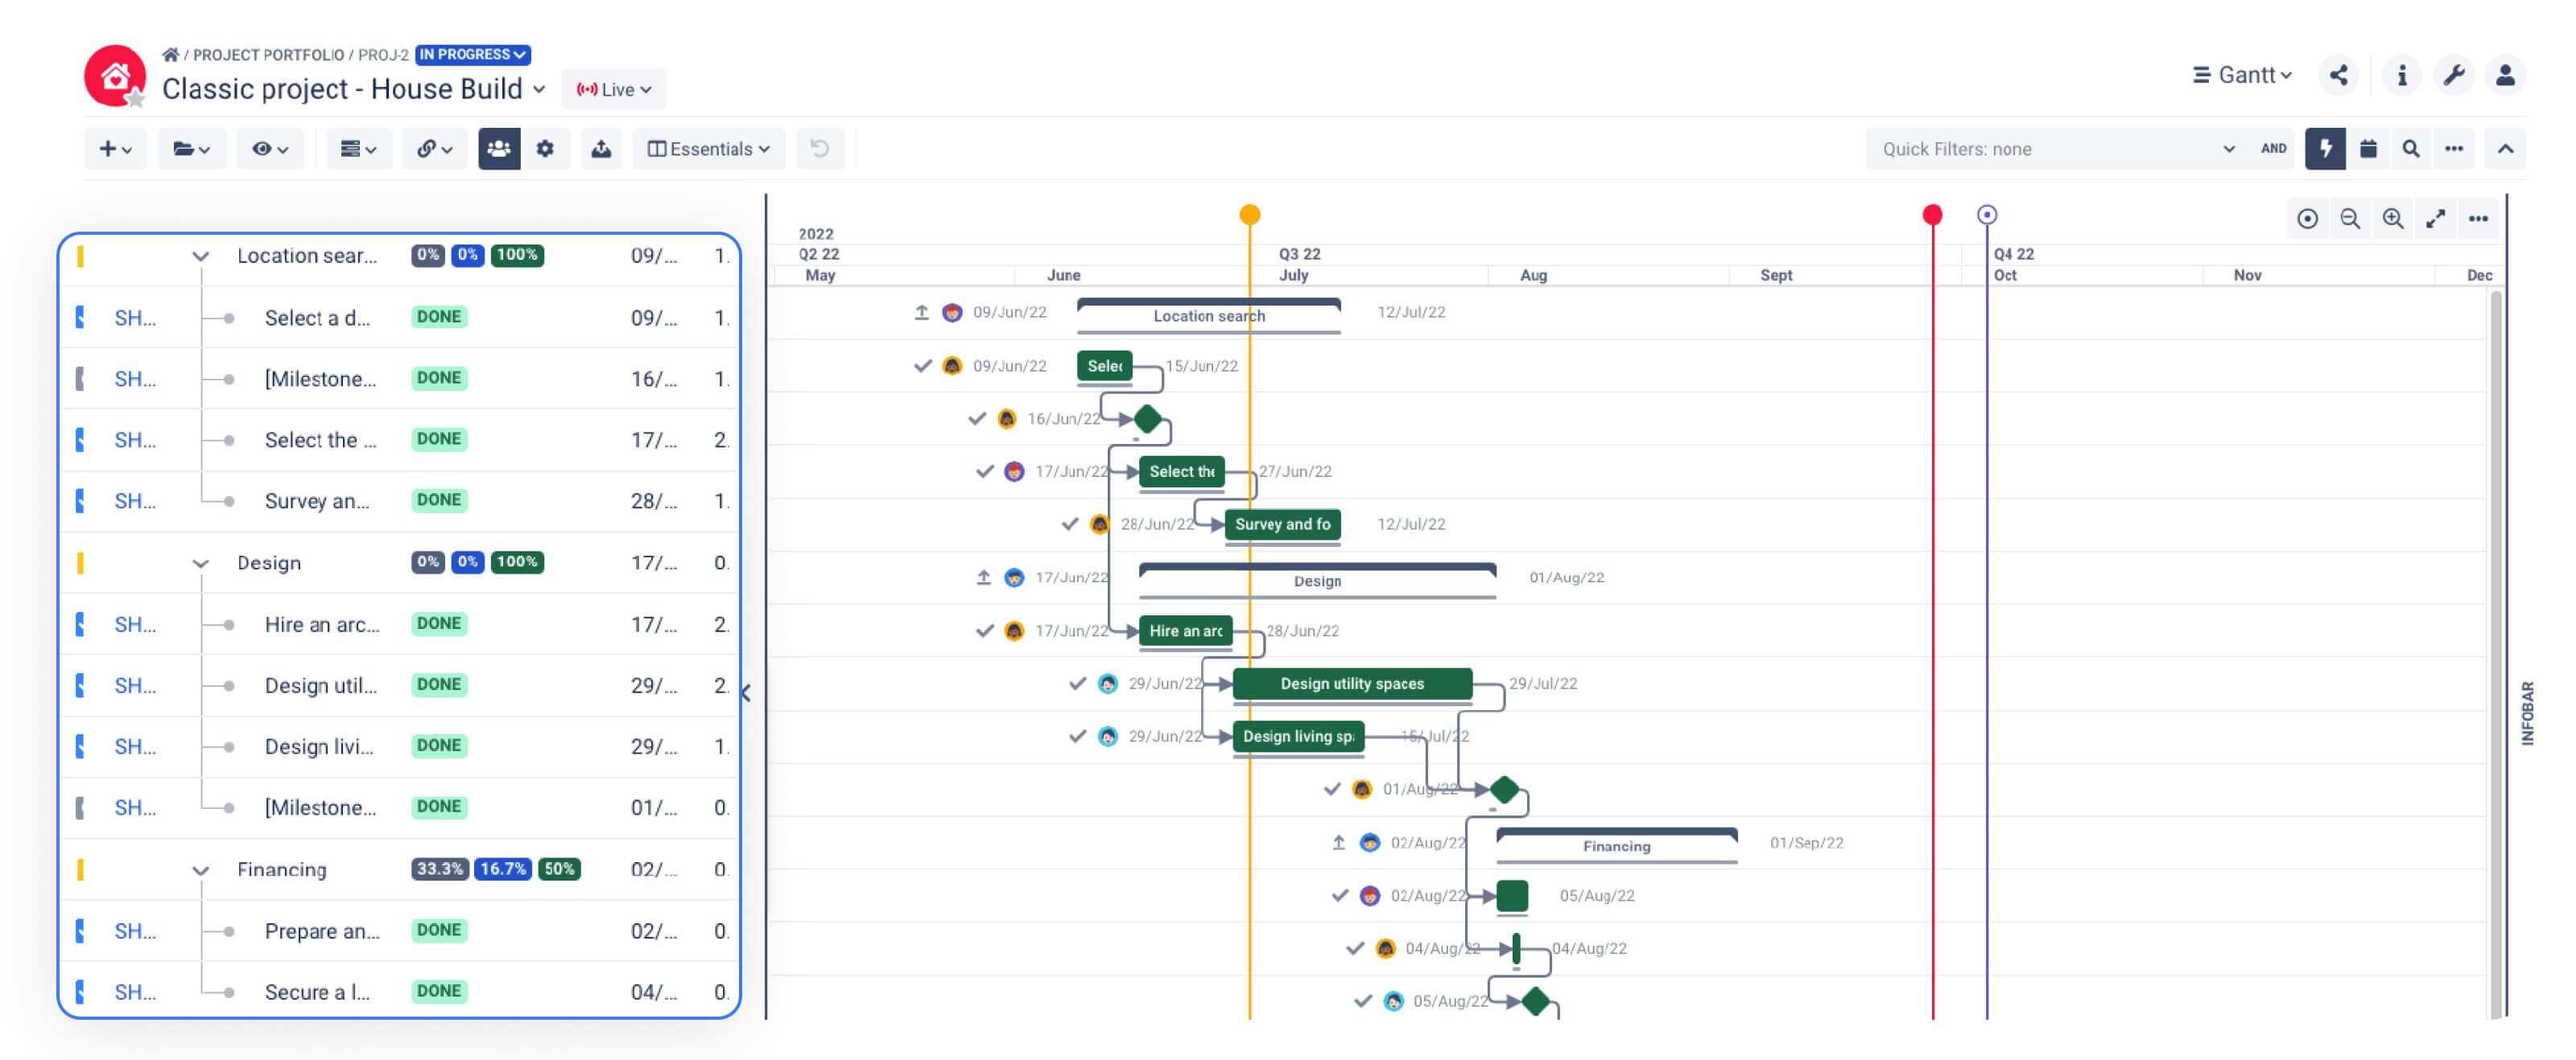Click the export upload icon
The image size is (2576, 1060).
601,149
